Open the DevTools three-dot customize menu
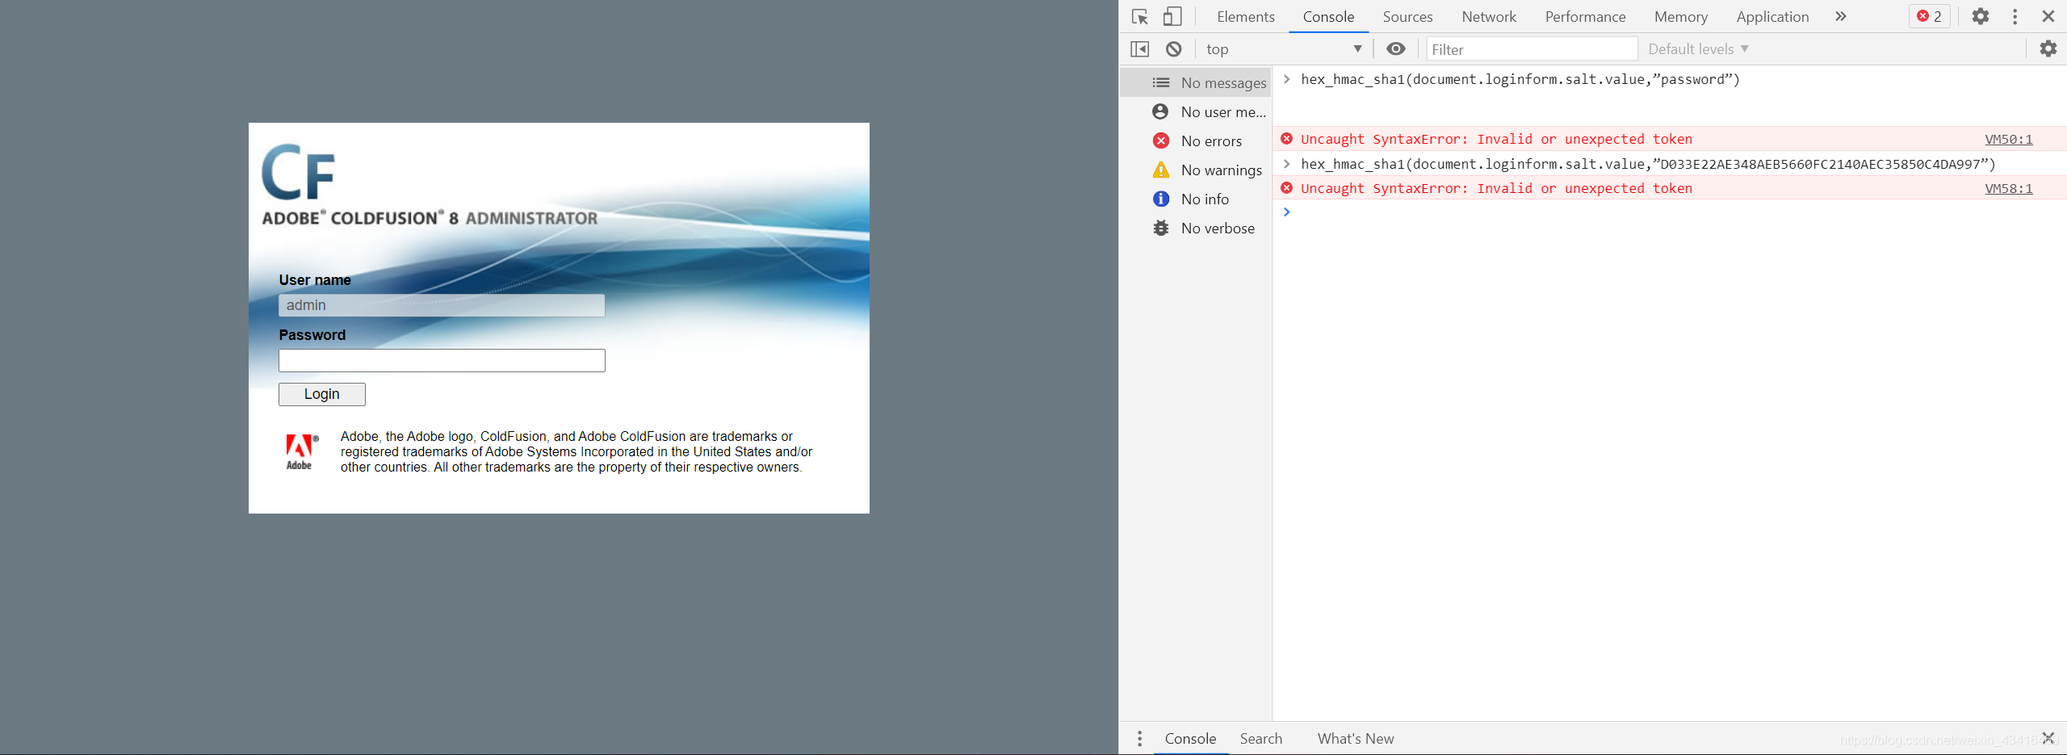Screen dimensions: 2067x755 2015,16
